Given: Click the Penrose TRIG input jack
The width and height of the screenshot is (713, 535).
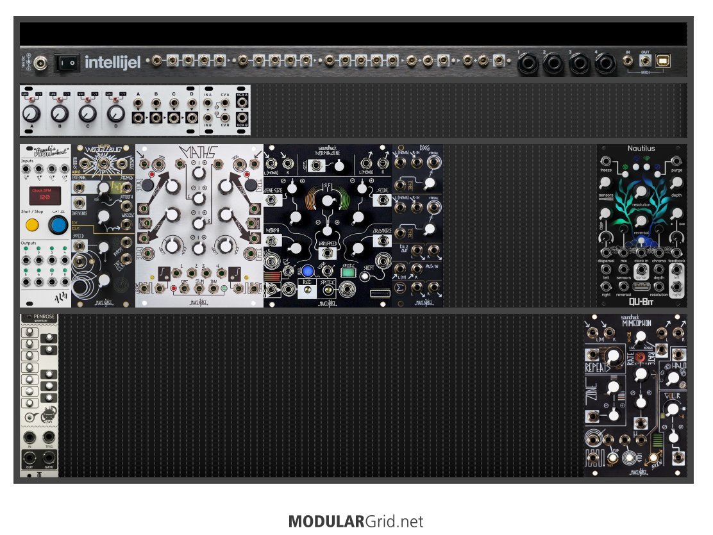Looking at the screenshot, I should [48, 437].
